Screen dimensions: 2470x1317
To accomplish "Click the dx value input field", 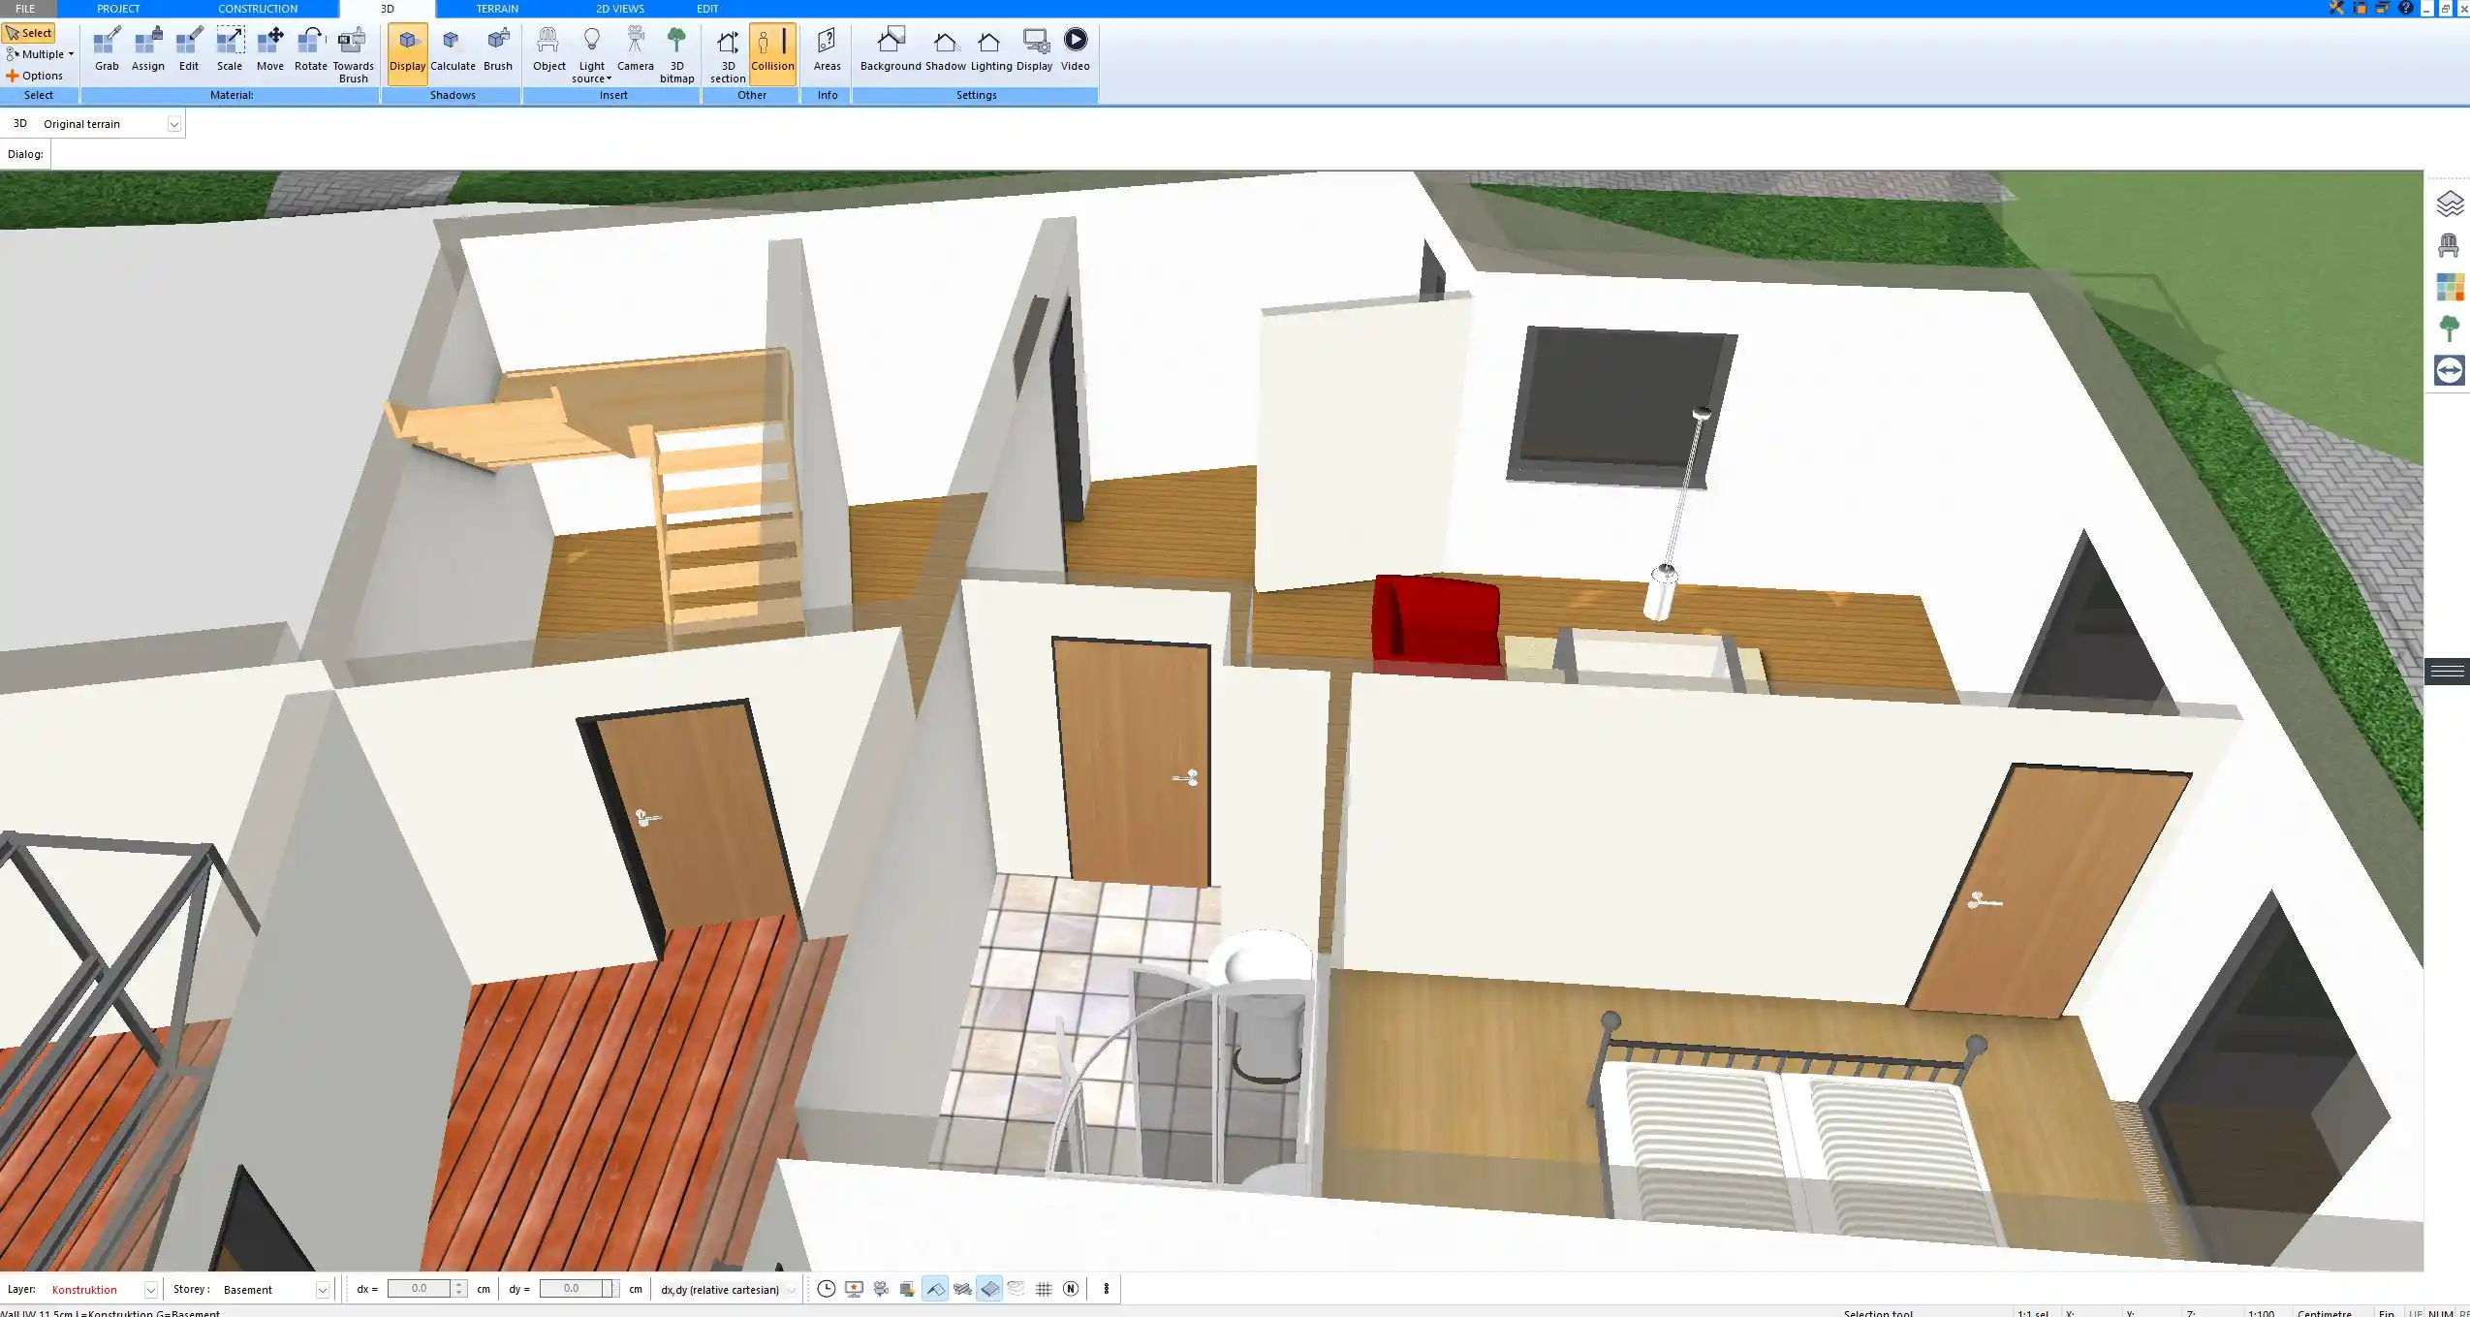I will pyautogui.click(x=419, y=1289).
